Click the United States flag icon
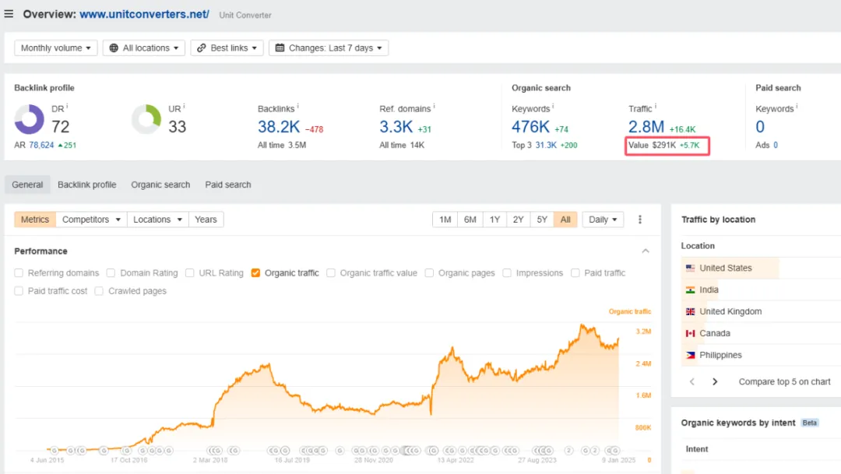This screenshot has width=841, height=474. pyautogui.click(x=690, y=268)
